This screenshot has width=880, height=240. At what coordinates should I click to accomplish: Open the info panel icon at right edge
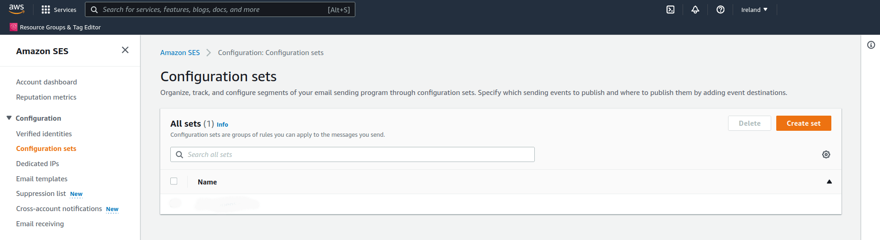[x=871, y=45]
